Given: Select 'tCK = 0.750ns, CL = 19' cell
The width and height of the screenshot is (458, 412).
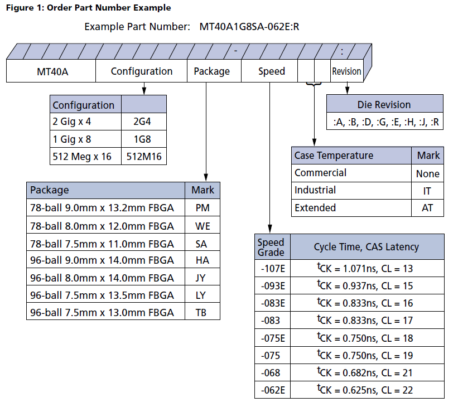Looking at the screenshot, I should pyautogui.click(x=367, y=355).
